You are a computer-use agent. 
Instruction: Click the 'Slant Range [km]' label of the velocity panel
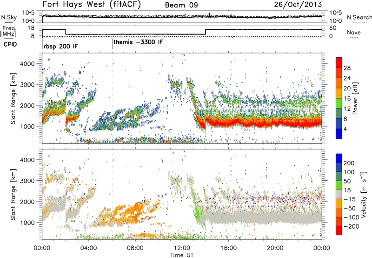point(13,195)
